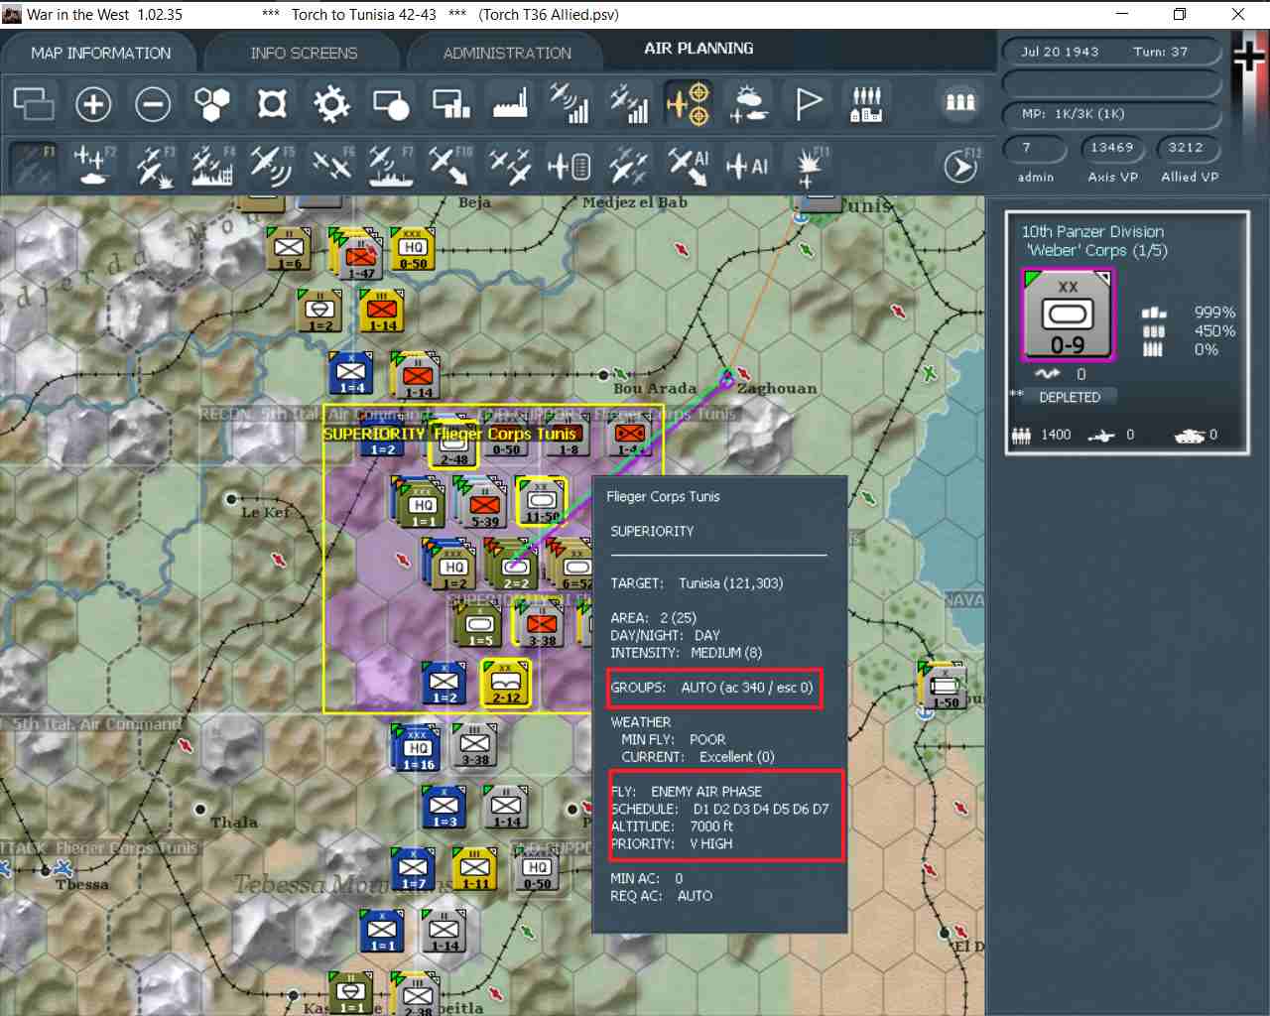This screenshot has height=1016, width=1270.
Task: Open the MAP INFORMATION tab
Action: pyautogui.click(x=100, y=53)
